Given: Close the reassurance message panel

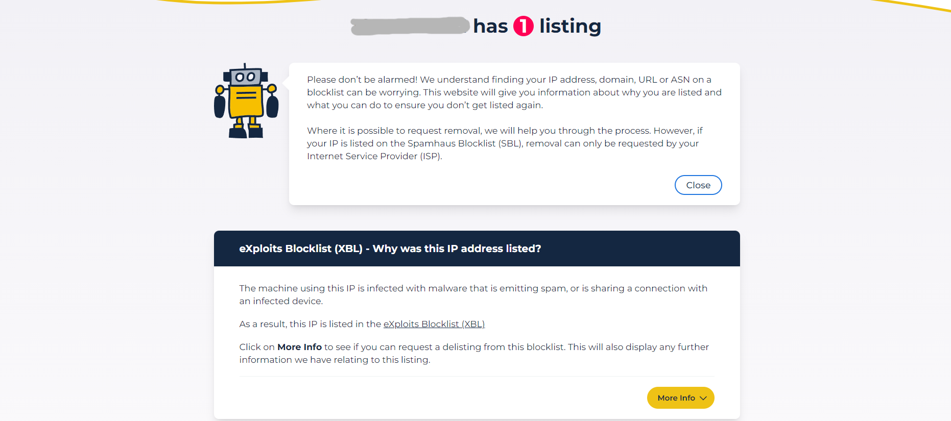Looking at the screenshot, I should (x=698, y=185).
